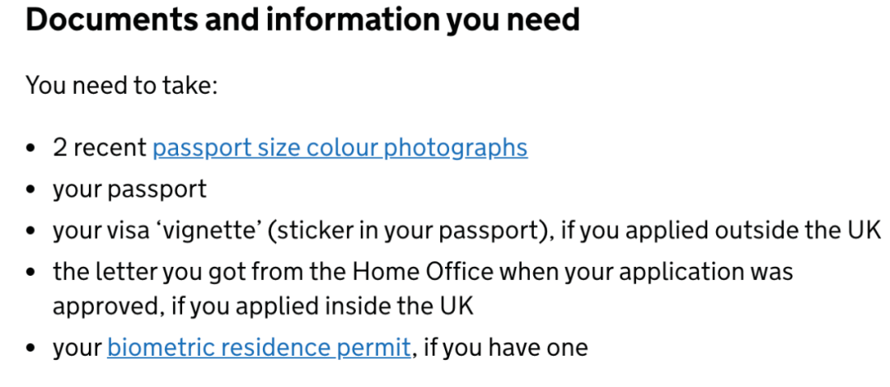Viewport: 890px width, 387px height.
Task: Open the biometric residence permit link
Action: click(258, 347)
